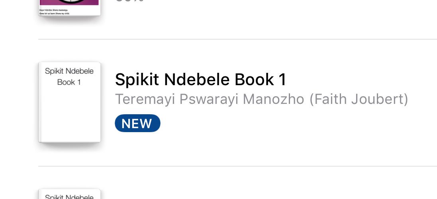Click 'Book 1' in the bold title

(x=261, y=80)
